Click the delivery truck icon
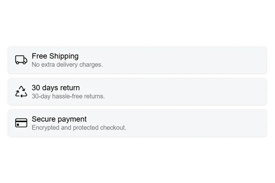This screenshot has width=275, height=183. [21, 60]
